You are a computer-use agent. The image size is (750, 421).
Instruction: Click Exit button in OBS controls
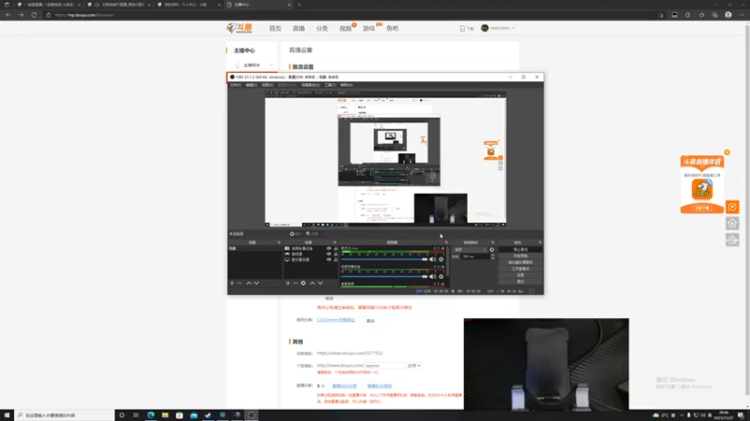[520, 282]
